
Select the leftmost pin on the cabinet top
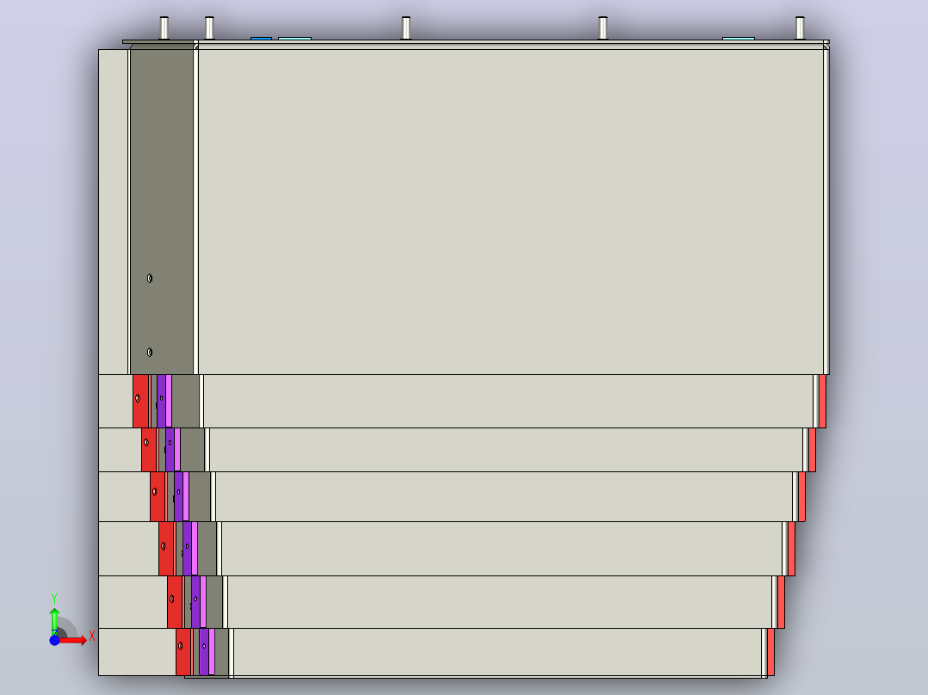tap(164, 28)
